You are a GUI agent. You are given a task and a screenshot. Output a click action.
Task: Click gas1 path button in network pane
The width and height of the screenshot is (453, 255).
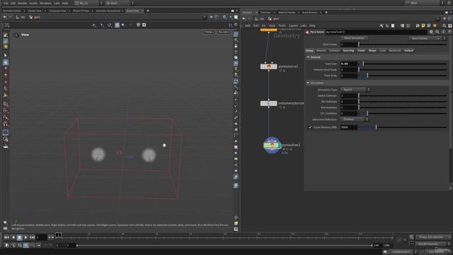coord(274,19)
